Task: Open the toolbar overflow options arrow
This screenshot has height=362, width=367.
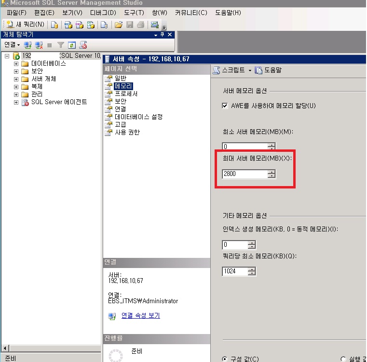Action: pos(164,27)
